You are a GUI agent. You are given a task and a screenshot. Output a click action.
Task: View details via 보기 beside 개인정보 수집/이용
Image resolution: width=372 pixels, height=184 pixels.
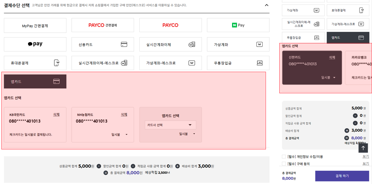pos(366,156)
